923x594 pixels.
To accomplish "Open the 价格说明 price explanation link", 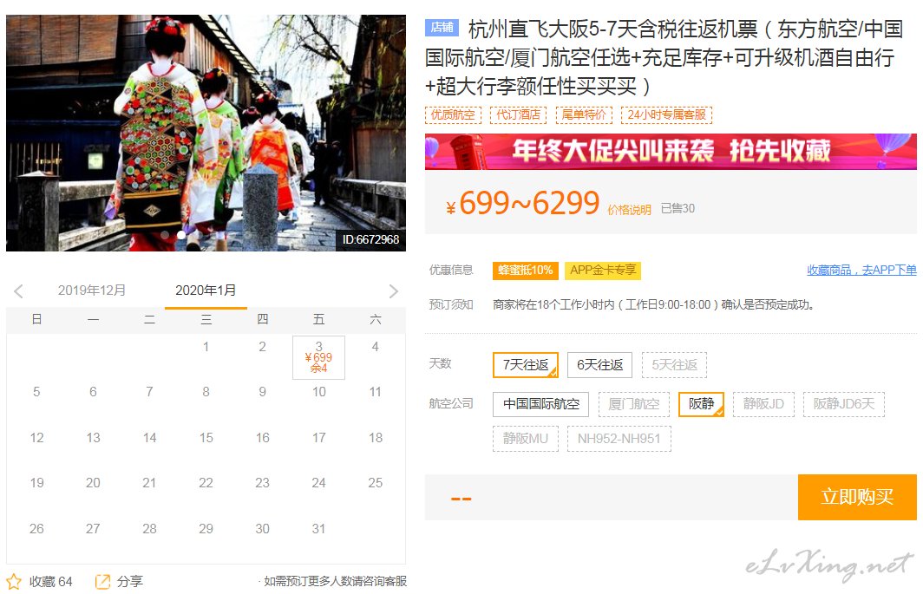I will pos(629,210).
